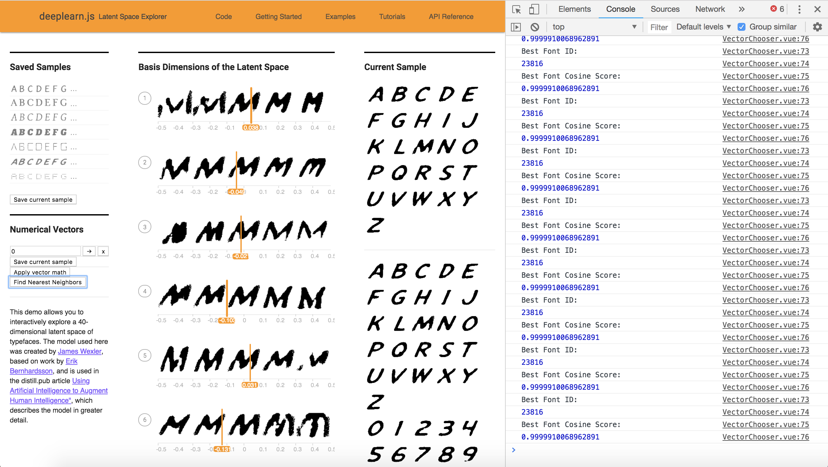Activate the DevTools inspect element icon
The width and height of the screenshot is (828, 467).
(x=517, y=9)
